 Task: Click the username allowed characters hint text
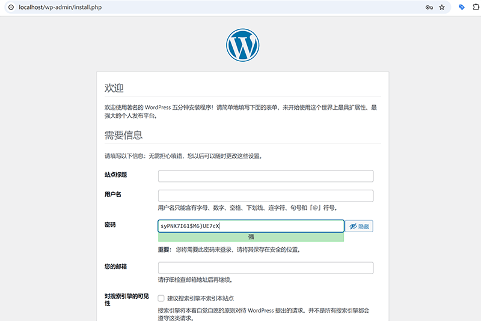click(248, 208)
